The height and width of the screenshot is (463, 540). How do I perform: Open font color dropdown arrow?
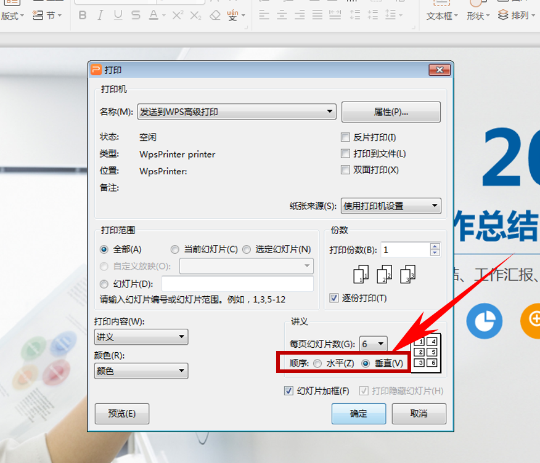163,15
